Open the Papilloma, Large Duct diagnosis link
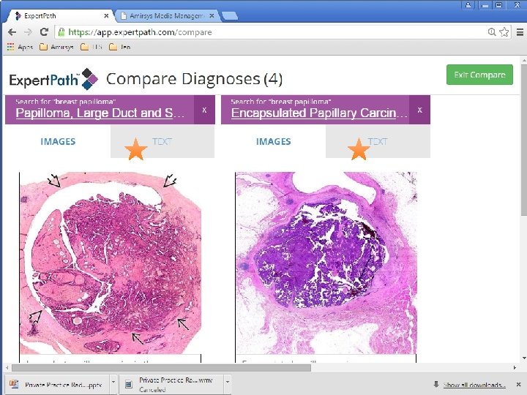 (100, 113)
